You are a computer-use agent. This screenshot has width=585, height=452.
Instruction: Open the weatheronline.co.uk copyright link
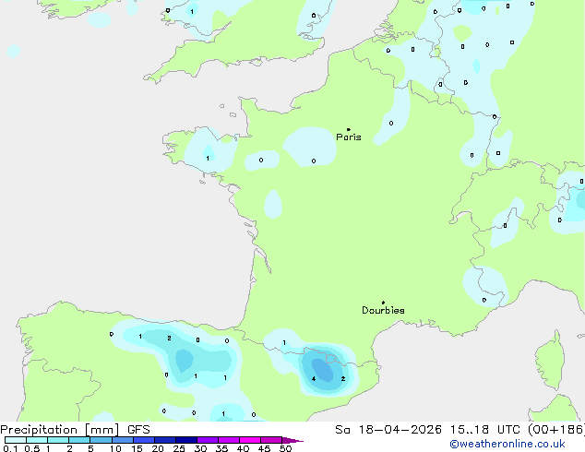point(507,444)
